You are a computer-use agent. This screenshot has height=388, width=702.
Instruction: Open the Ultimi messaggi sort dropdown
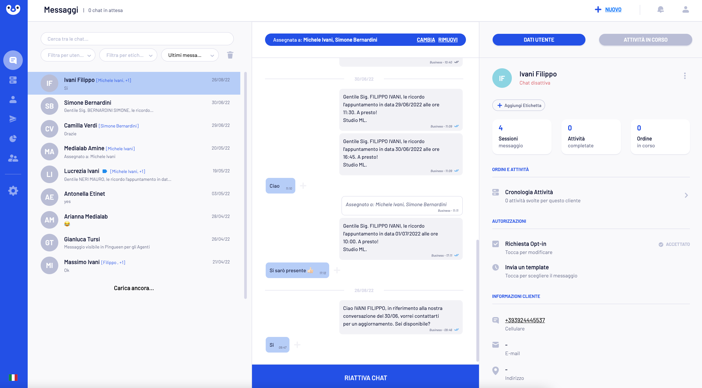tap(190, 55)
